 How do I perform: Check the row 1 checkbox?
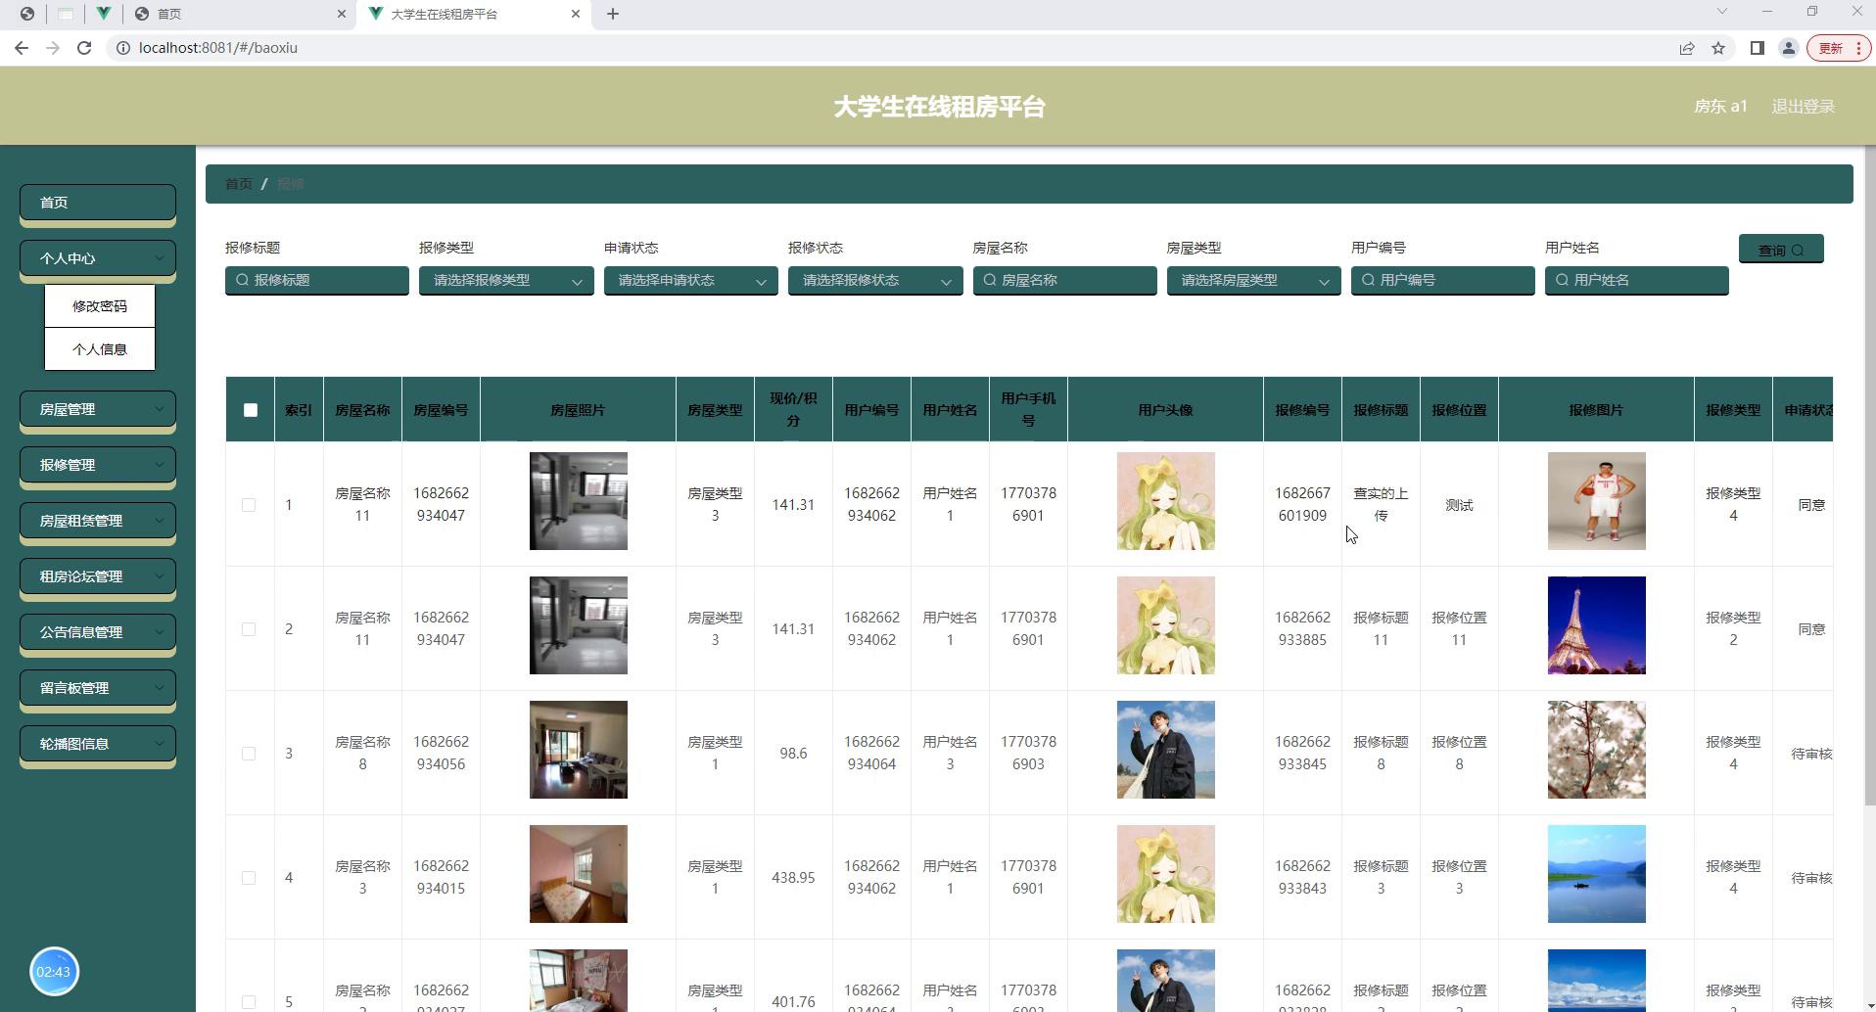[x=249, y=505]
